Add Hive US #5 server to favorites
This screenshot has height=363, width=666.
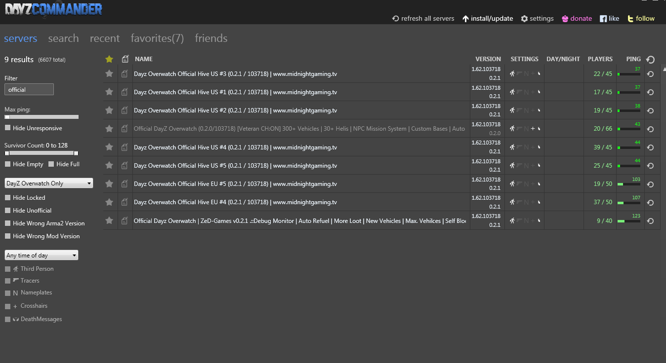click(x=109, y=165)
